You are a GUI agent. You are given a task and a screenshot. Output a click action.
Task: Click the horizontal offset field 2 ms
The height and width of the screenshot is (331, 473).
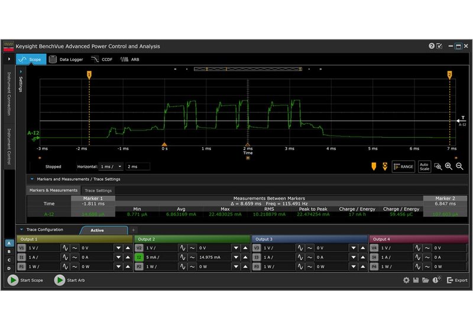(138, 167)
